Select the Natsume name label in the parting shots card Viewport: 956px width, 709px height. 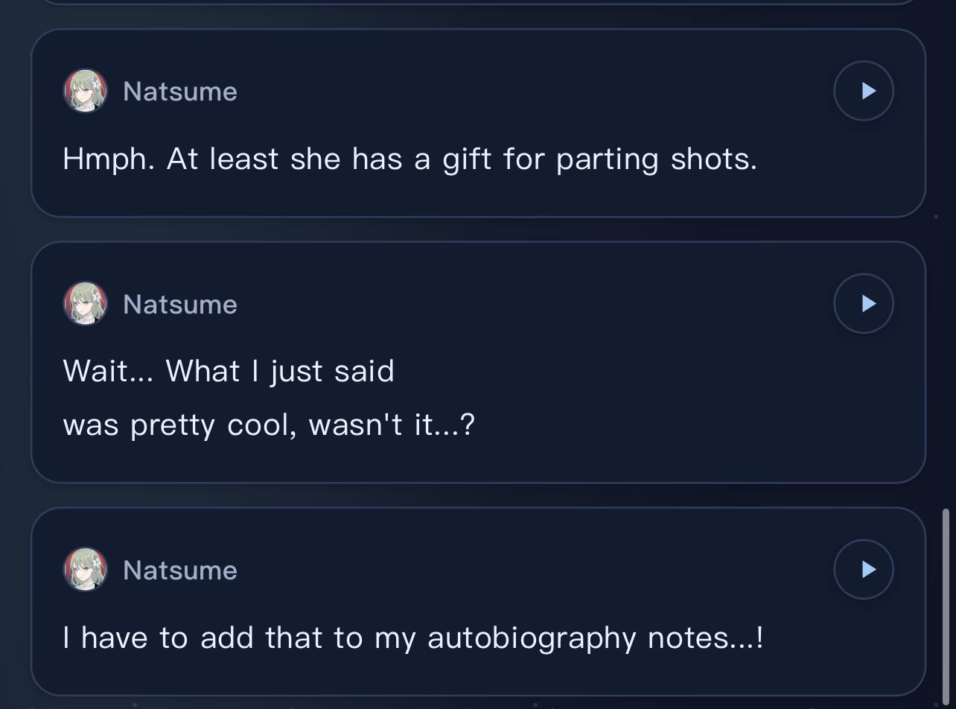[180, 92]
